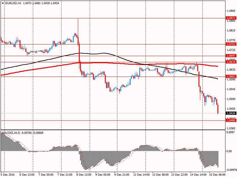Select the 9 Dec 21:00 time axis label

click(122, 175)
